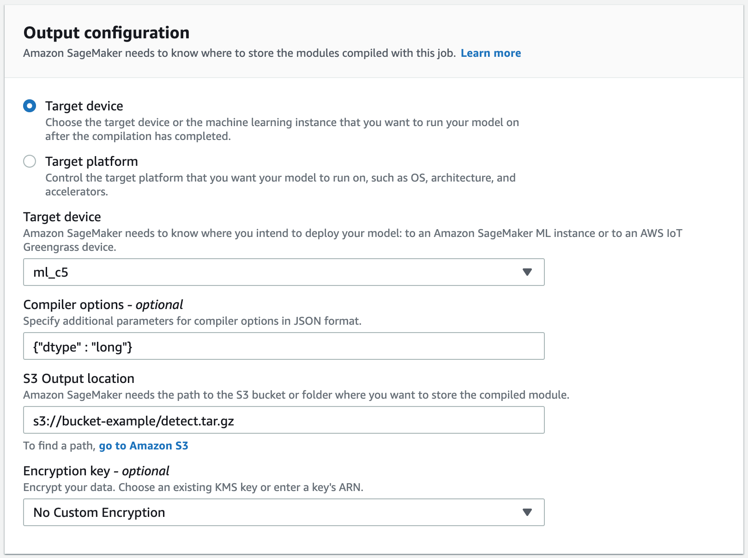This screenshot has width=748, height=558.
Task: Click the Output configuration heading
Action: pos(107,32)
